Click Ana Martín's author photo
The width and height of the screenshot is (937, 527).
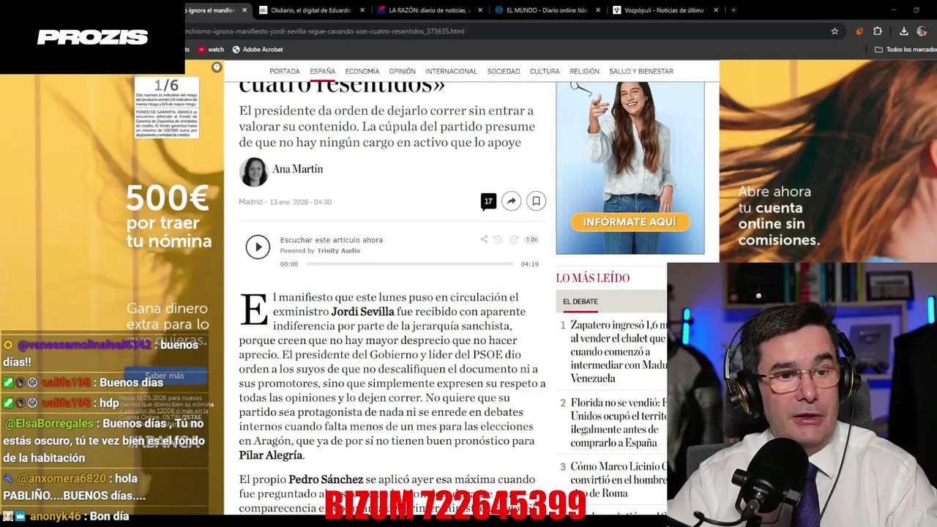coord(253,172)
